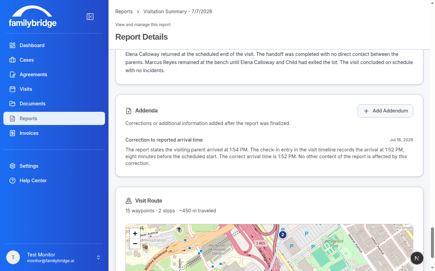This screenshot has height=271, width=435.
Task: Click stop marker 2 on the map
Action: (282, 234)
